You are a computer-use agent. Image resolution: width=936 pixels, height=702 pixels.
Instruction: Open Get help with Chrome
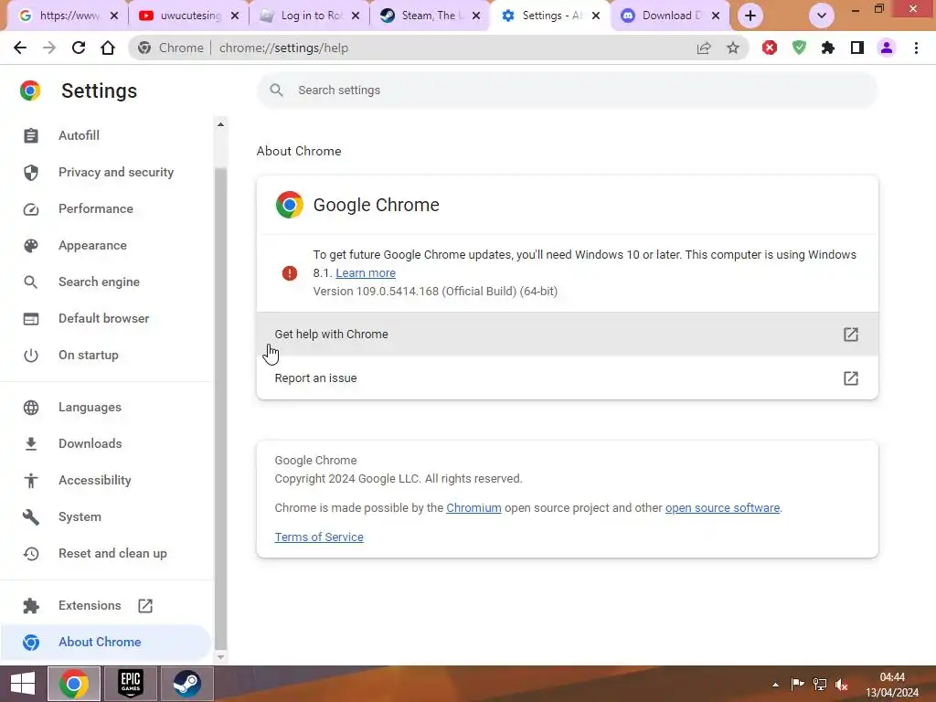(x=567, y=335)
